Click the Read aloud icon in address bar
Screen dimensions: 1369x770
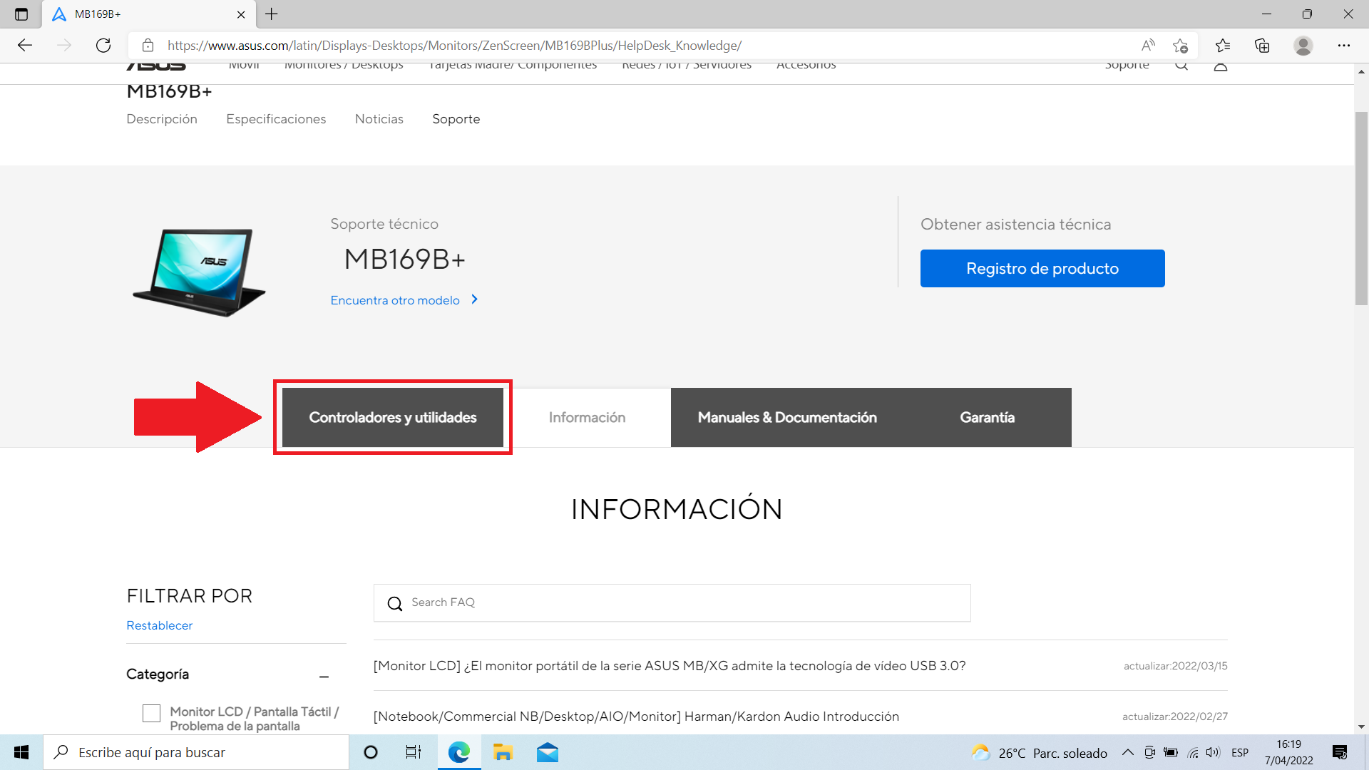[x=1148, y=46]
